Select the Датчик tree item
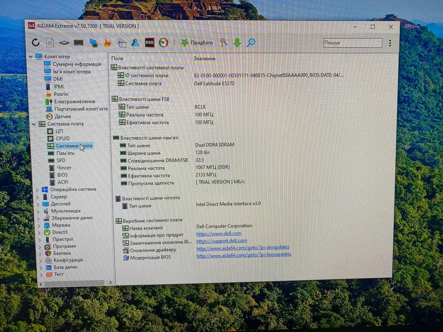 [63, 117]
